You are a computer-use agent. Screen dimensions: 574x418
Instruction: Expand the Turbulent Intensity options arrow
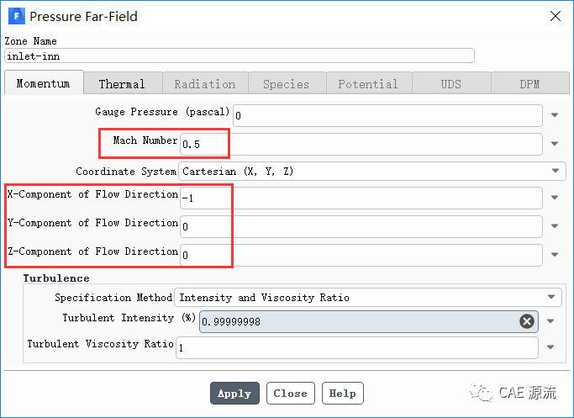[x=550, y=321]
